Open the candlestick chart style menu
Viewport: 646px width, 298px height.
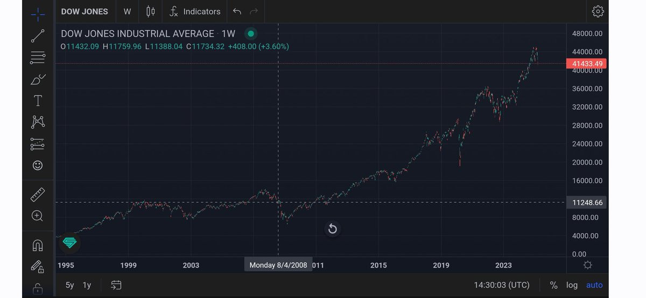coord(151,11)
